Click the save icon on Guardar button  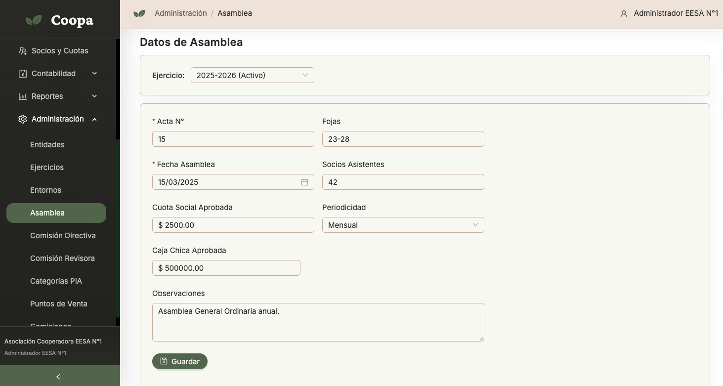164,361
